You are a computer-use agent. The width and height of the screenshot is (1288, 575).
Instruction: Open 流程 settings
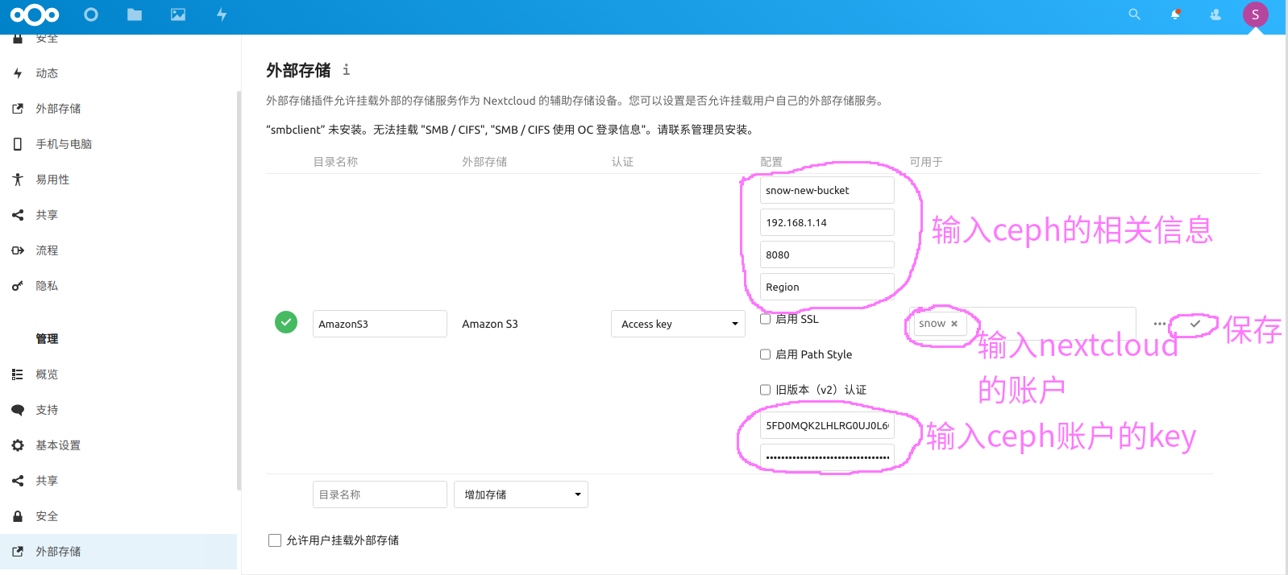click(x=47, y=250)
